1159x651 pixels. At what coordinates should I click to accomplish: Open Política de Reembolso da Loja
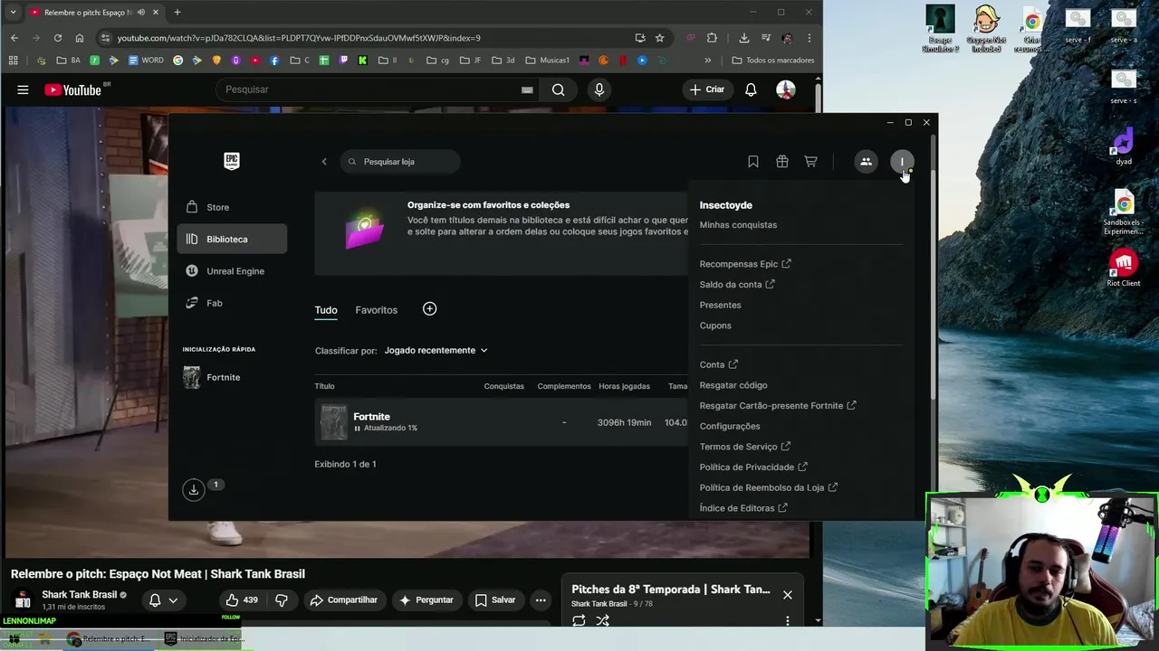pyautogui.click(x=769, y=487)
